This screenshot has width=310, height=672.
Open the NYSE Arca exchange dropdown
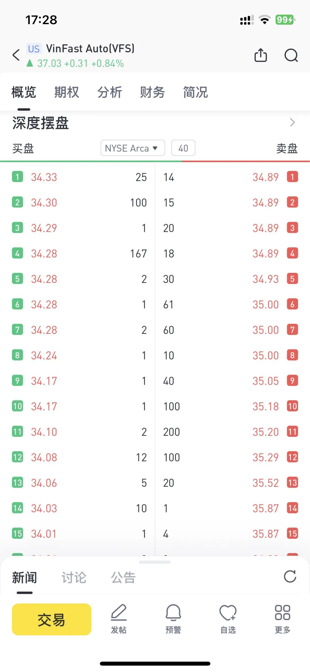(133, 148)
